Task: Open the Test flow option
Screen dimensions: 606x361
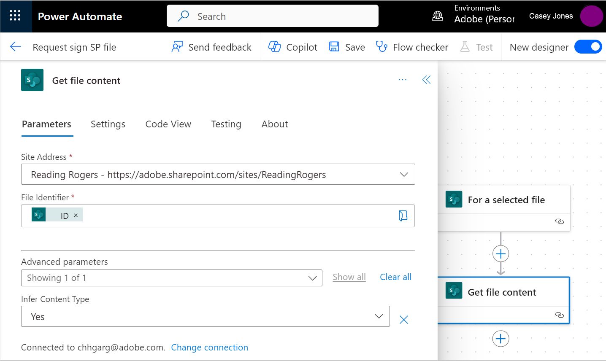Action: tap(476, 47)
